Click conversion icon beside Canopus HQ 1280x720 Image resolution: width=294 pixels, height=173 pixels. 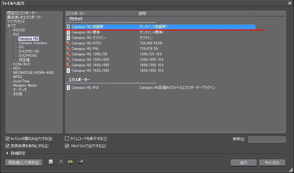pos(68,54)
